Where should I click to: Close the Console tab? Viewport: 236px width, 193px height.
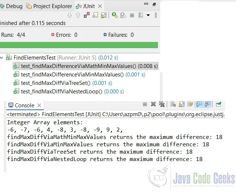point(39,105)
